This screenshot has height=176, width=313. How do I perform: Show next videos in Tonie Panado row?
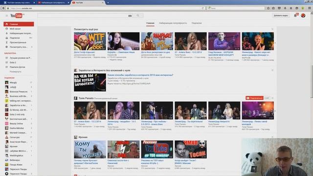point(275,111)
